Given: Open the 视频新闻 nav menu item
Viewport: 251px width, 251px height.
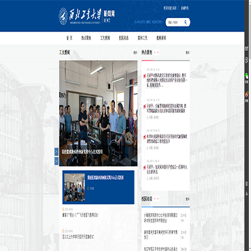Looking at the screenshot, I should (x=161, y=38).
